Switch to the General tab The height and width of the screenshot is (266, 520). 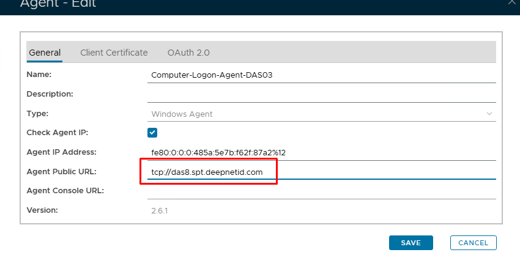pyautogui.click(x=45, y=53)
